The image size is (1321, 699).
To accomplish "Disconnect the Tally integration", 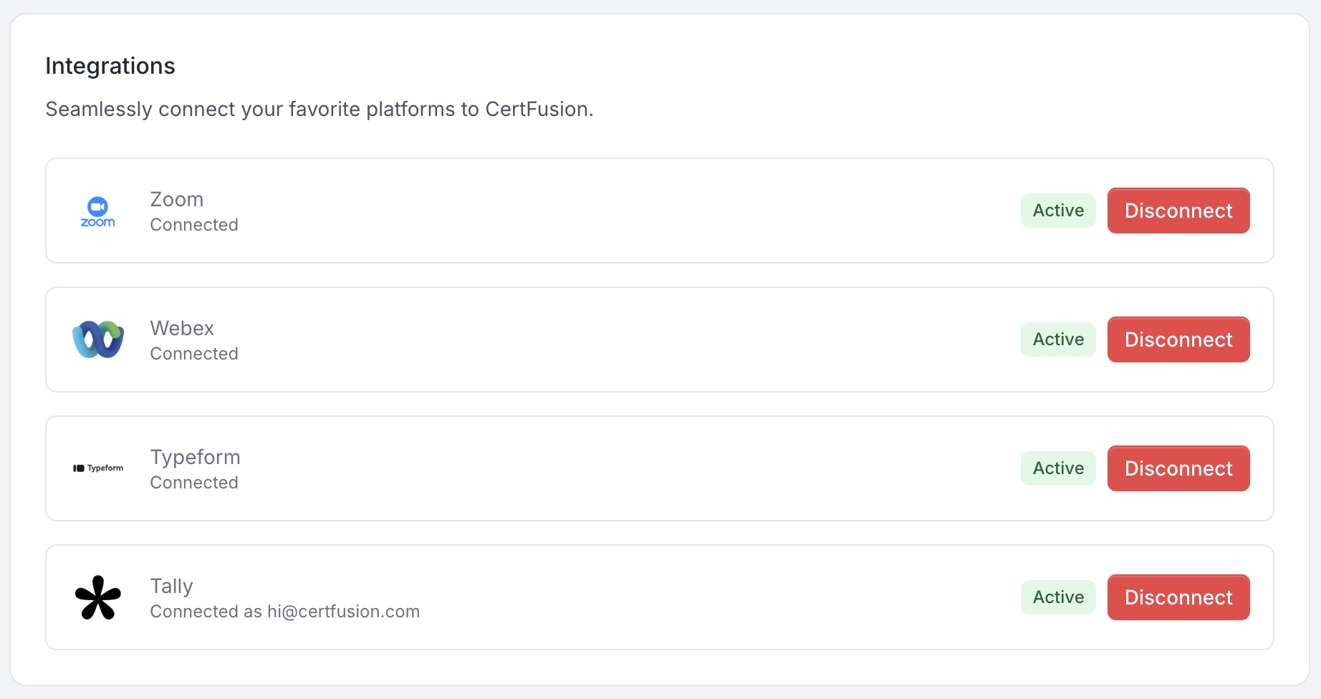I will click(1178, 597).
